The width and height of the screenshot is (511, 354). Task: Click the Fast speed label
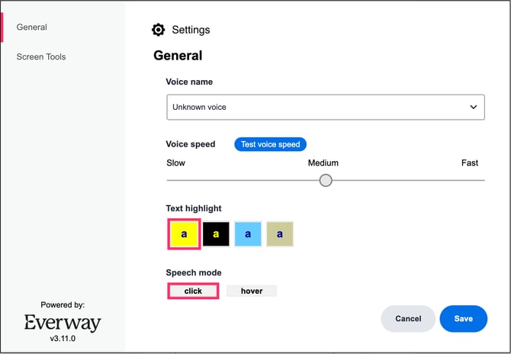[x=470, y=163]
